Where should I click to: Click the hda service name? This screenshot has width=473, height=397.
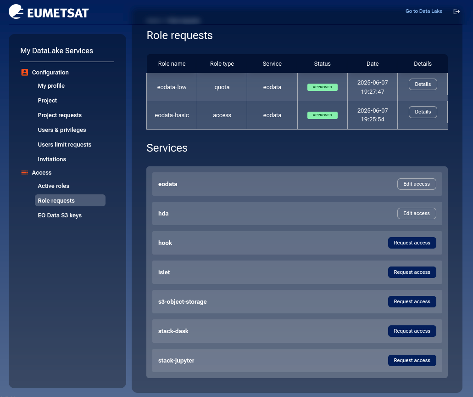click(163, 213)
